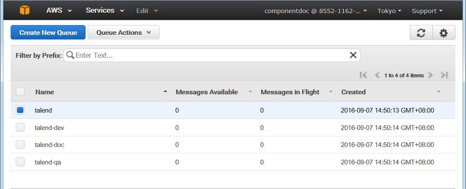Viewport: 466px width, 189px height.
Task: Go to the next page of items
Action: pos(431,75)
